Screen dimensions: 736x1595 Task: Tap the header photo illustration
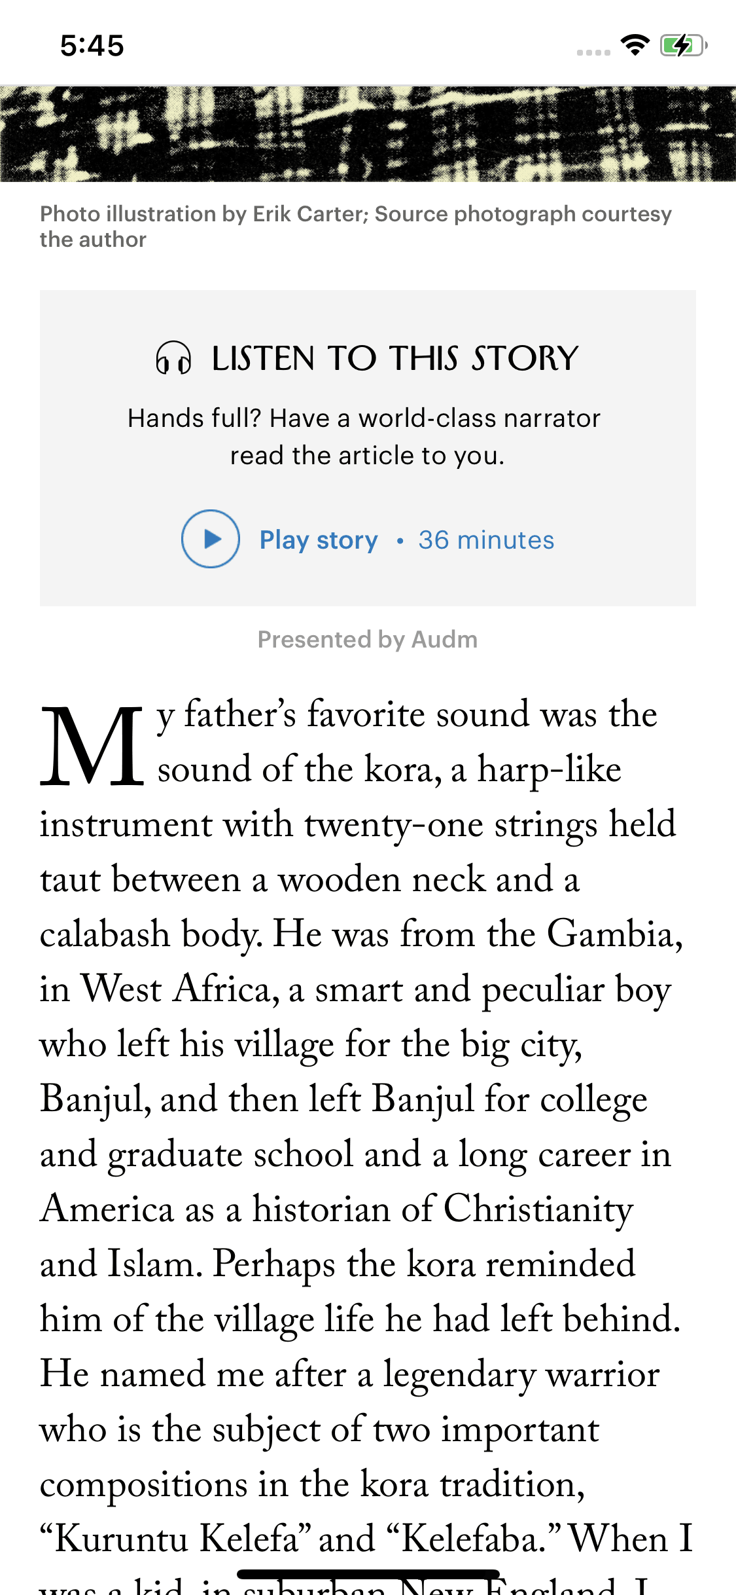tap(368, 134)
